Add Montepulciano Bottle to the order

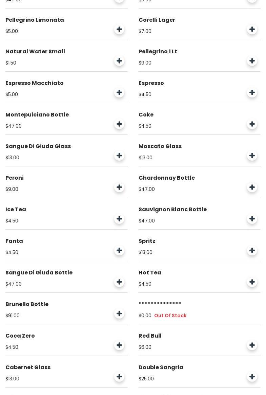click(119, 124)
